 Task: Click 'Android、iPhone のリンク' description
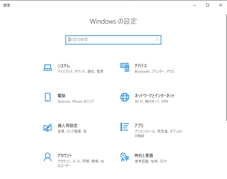(x=76, y=101)
